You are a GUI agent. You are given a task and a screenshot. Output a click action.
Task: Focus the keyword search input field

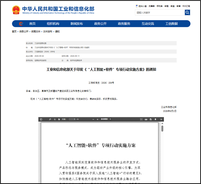click(160, 13)
